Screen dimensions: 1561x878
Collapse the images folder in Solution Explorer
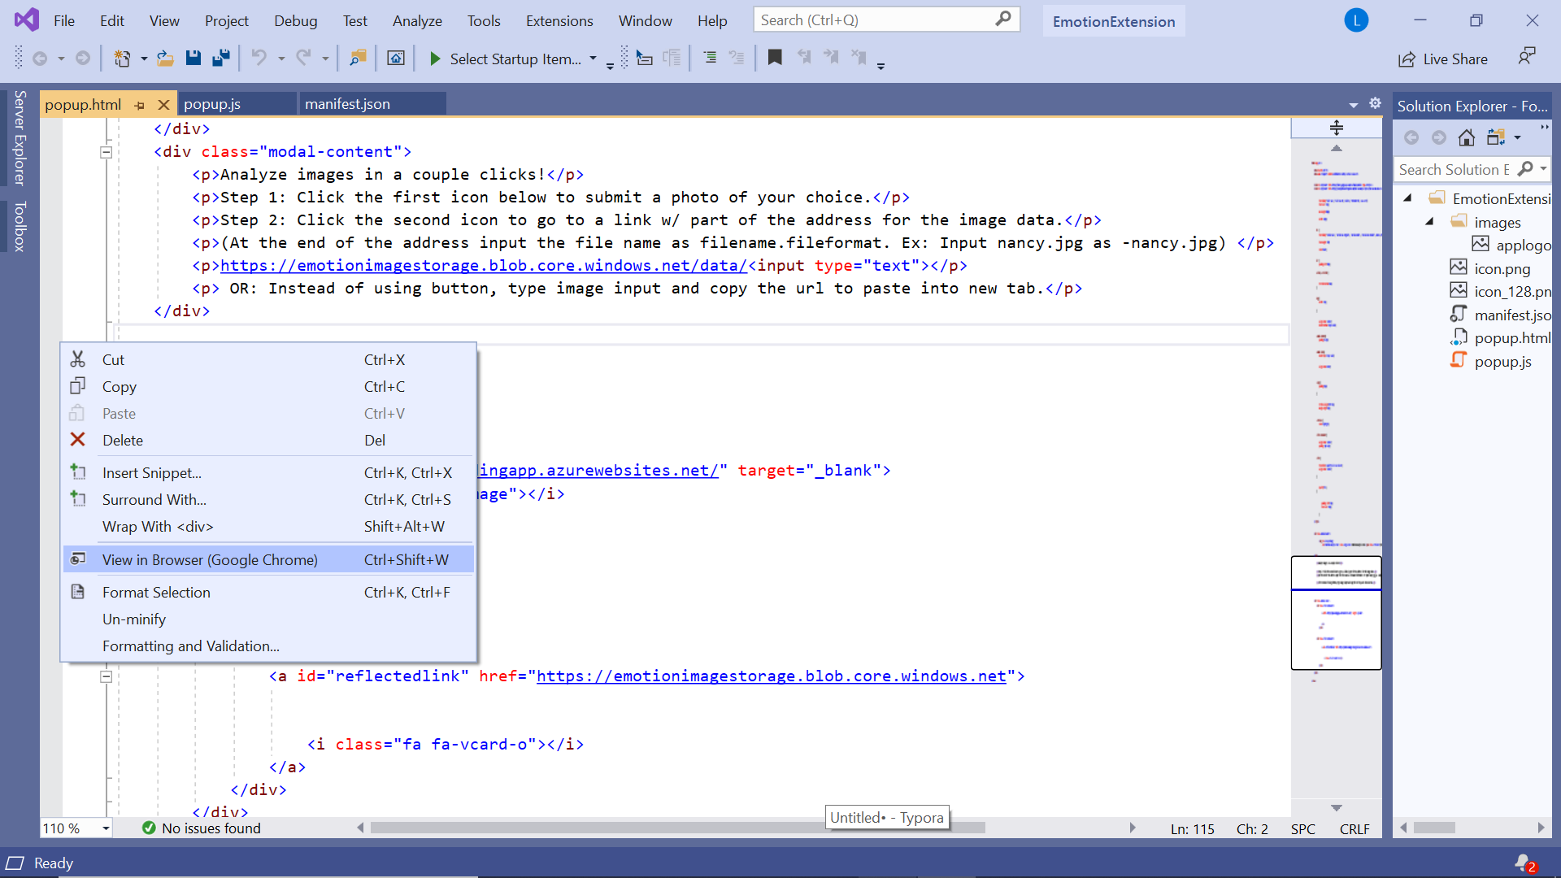point(1429,222)
